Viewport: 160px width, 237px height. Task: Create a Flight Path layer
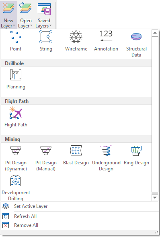[16, 117]
